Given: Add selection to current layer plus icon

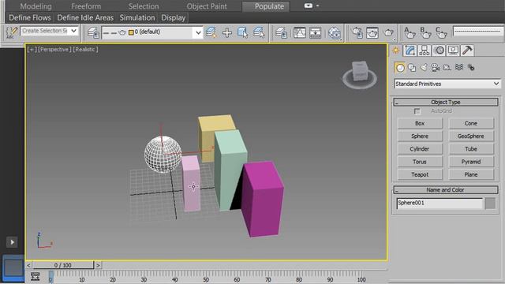Looking at the screenshot, I should (x=227, y=32).
